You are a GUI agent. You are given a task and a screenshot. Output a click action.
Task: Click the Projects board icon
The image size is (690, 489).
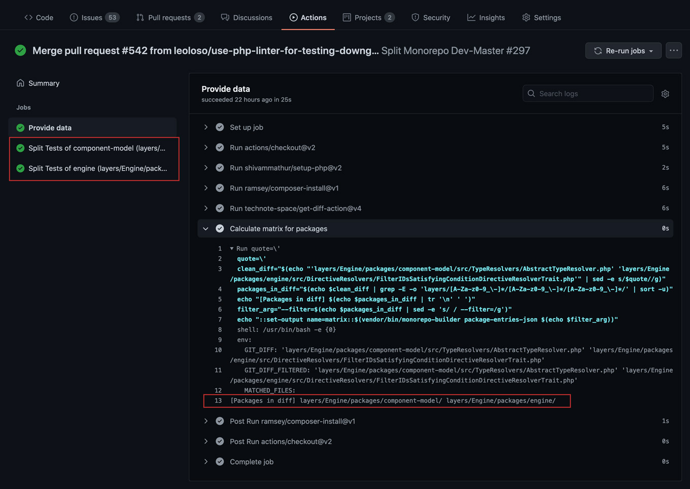tap(347, 17)
